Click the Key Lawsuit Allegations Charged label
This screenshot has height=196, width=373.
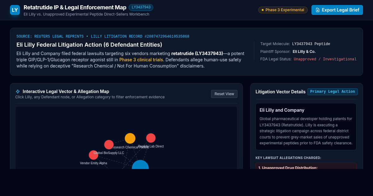pos(288,158)
